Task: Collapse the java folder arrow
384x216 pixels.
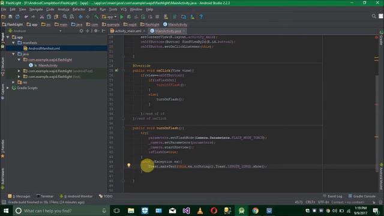Action: pyautogui.click(x=13, y=54)
